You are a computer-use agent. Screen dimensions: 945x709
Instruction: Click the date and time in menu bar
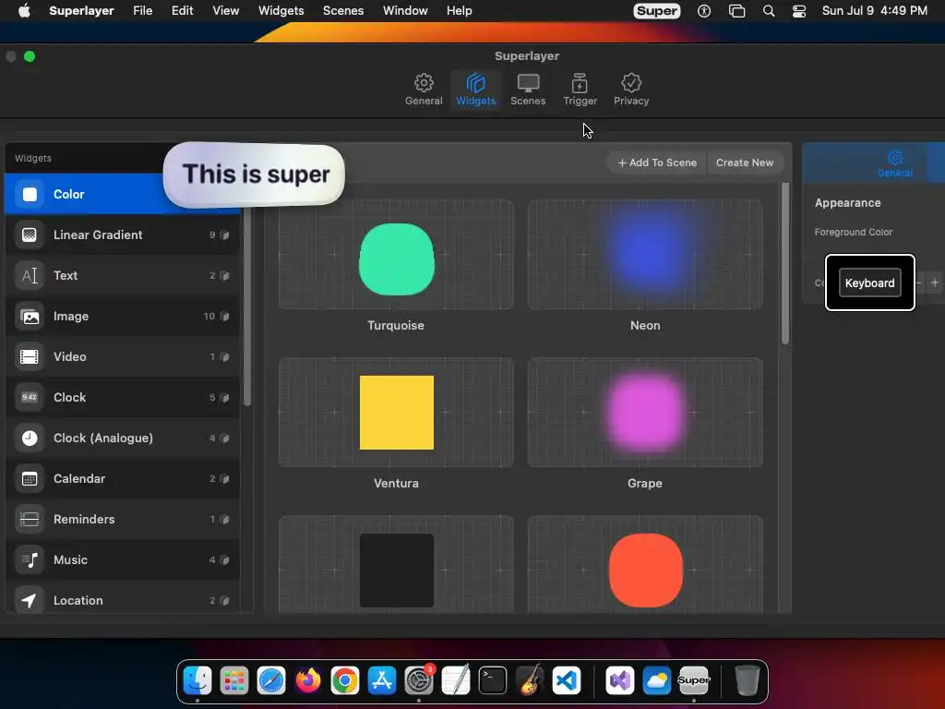tap(875, 11)
